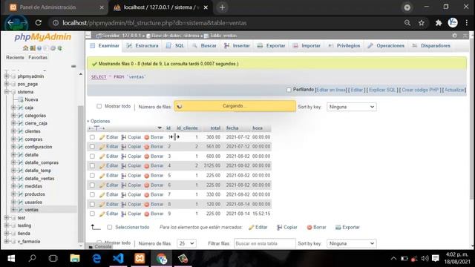475x267 pixels.
Task: Open caja table icon in tree
Action: [x=20, y=108]
